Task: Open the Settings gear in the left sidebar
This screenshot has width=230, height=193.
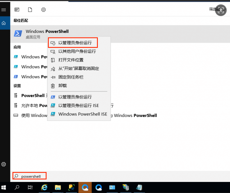Action: click(4, 164)
